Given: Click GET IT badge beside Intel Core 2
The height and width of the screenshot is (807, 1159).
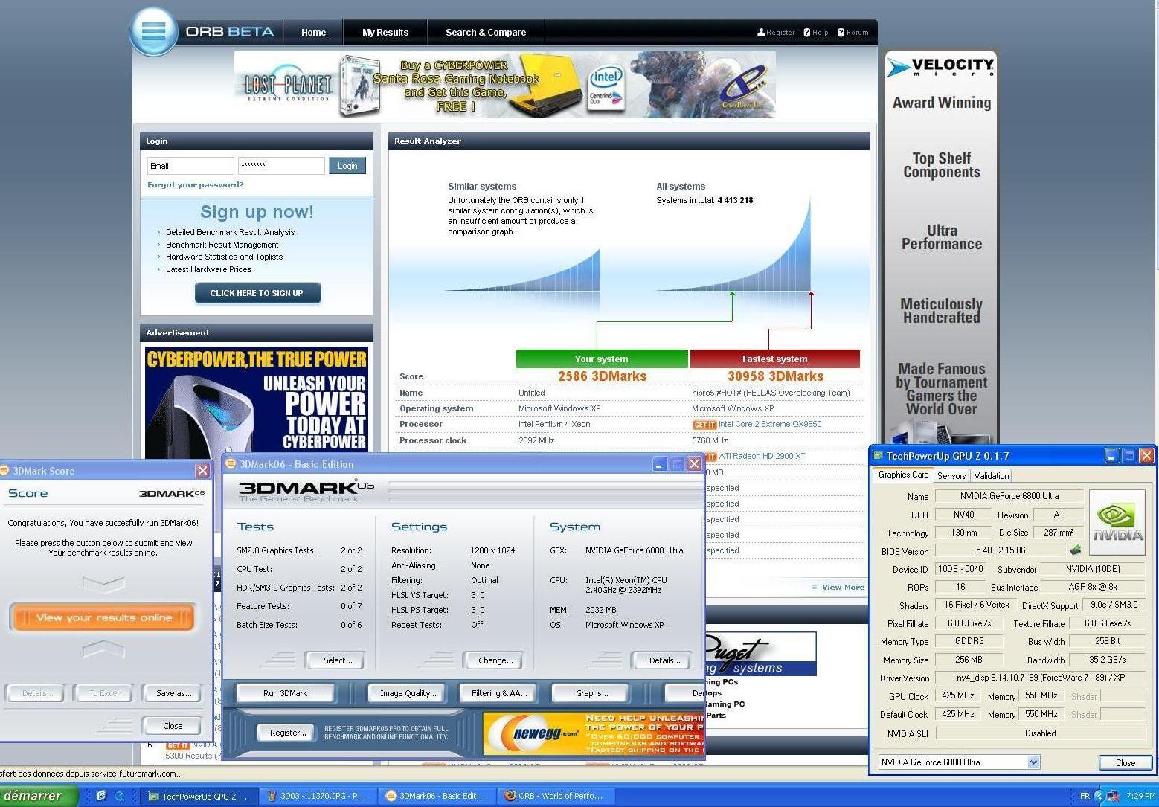Looking at the screenshot, I should 704,425.
